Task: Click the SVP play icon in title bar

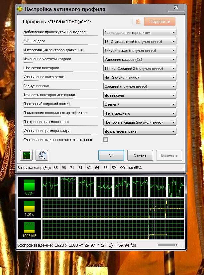Action: point(21,9)
